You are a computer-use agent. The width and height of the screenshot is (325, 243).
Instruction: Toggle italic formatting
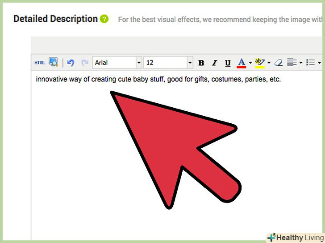pos(215,63)
